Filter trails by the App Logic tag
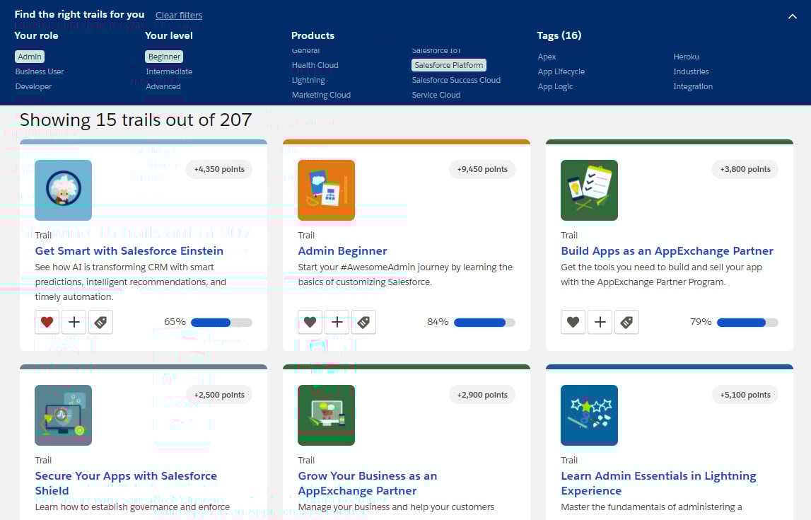The image size is (811, 520). point(556,86)
